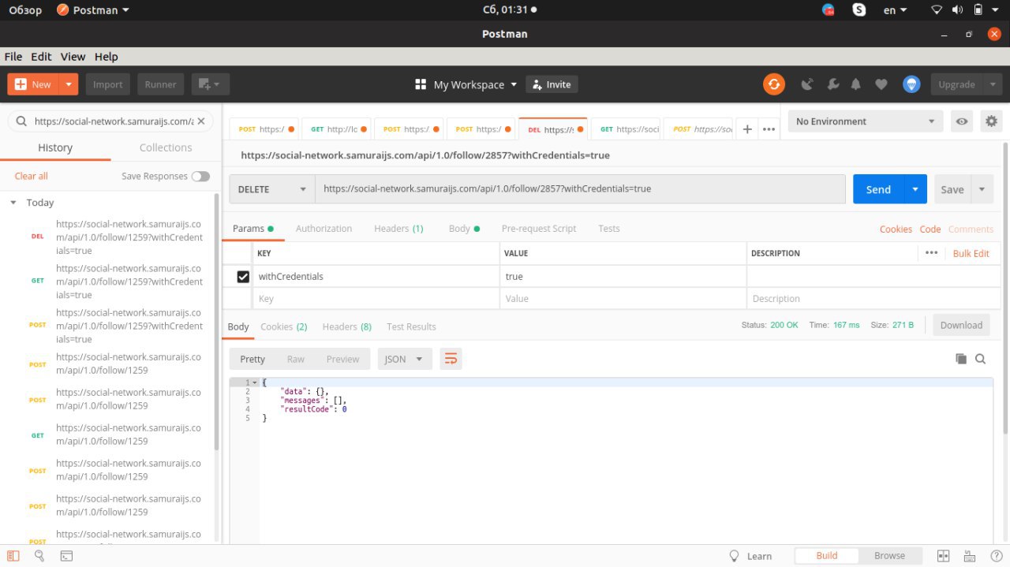Collapse the Today history group
This screenshot has height=567, width=1010.
[13, 203]
